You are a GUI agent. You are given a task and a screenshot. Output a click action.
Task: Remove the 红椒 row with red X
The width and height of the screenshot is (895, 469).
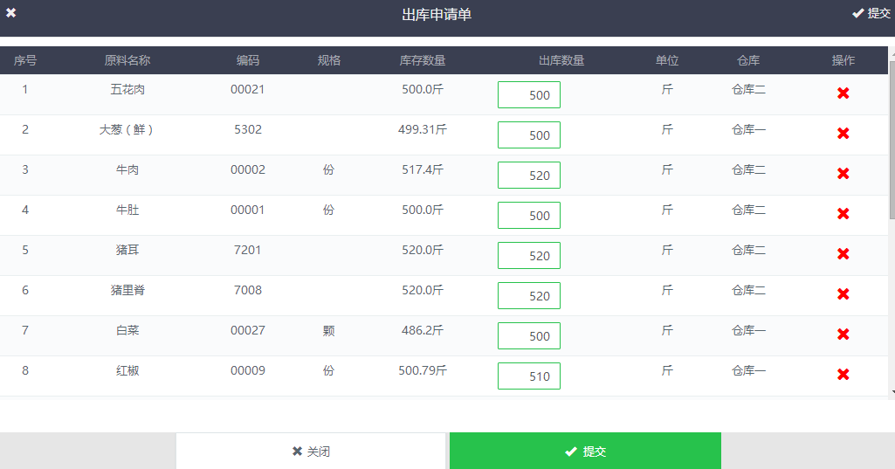point(843,375)
